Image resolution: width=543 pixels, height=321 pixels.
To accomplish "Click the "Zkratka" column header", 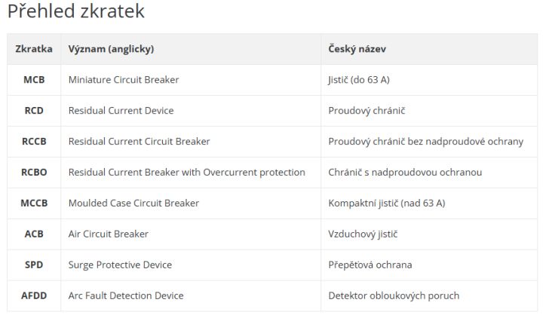I will 34,49.
